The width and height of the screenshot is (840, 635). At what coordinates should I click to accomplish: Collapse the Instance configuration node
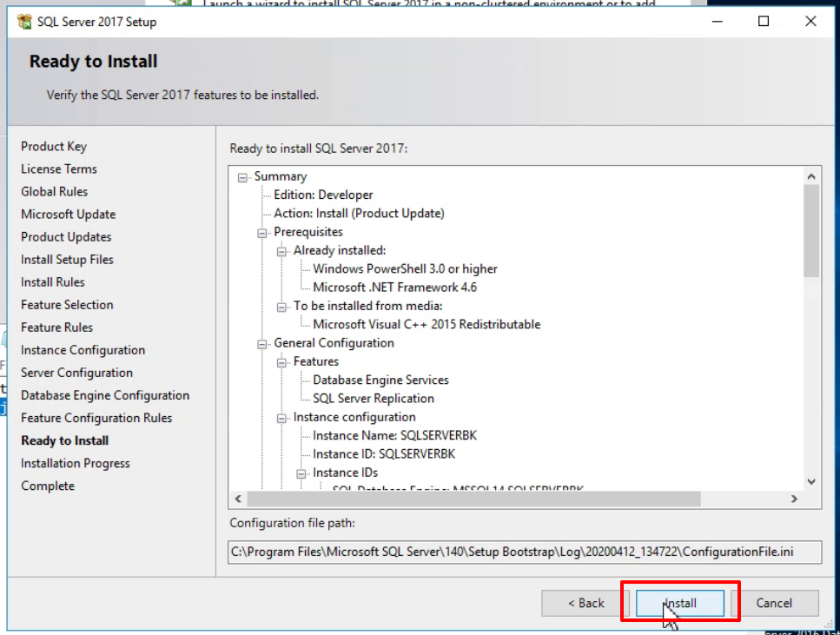pos(281,419)
